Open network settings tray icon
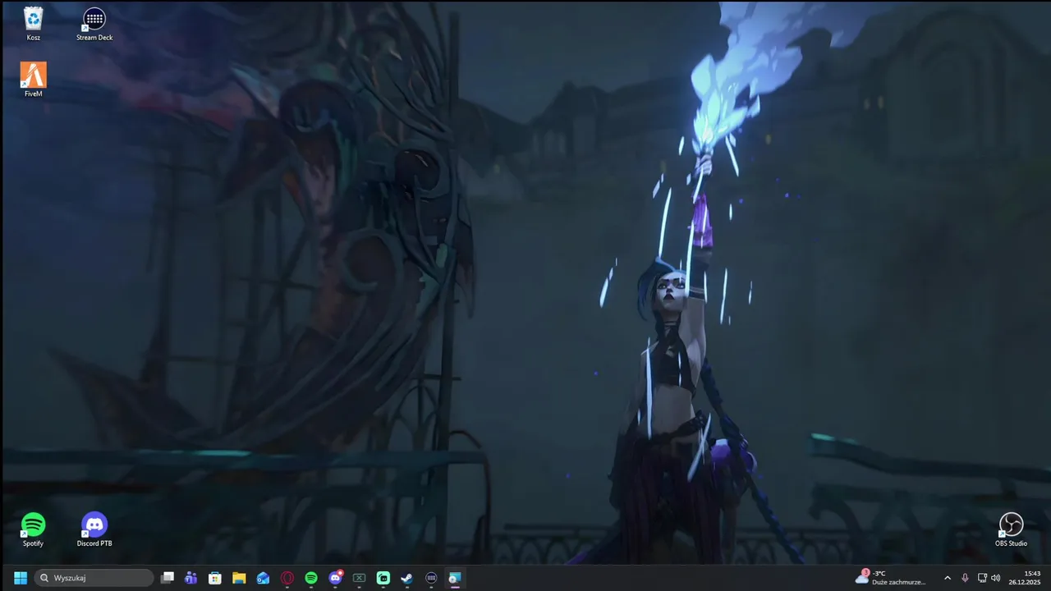This screenshot has height=591, width=1051. coord(982,578)
